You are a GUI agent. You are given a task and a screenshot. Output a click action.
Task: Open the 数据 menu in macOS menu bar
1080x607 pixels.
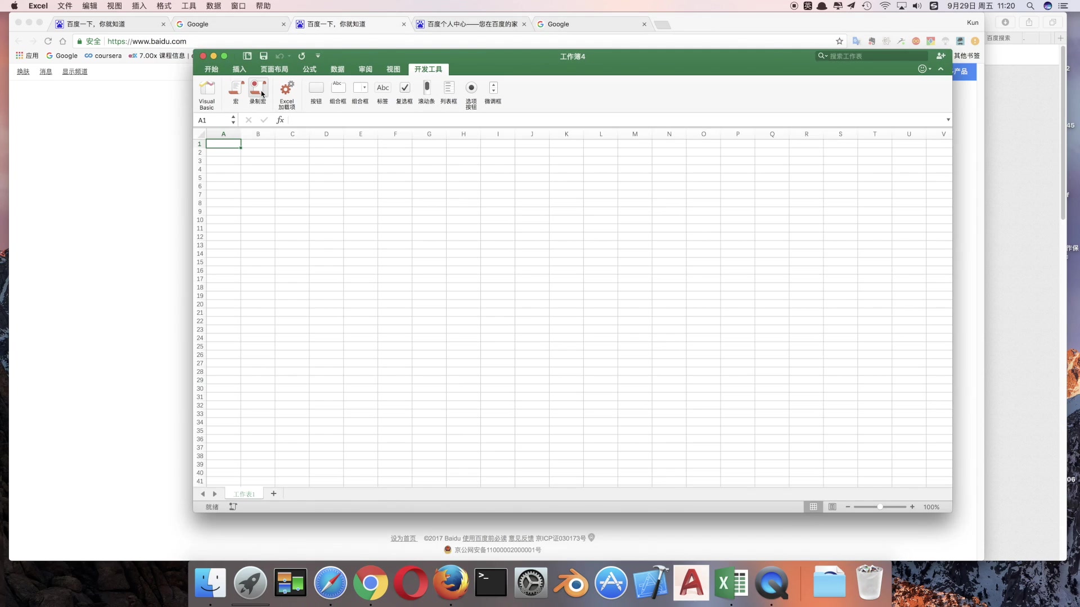213,6
